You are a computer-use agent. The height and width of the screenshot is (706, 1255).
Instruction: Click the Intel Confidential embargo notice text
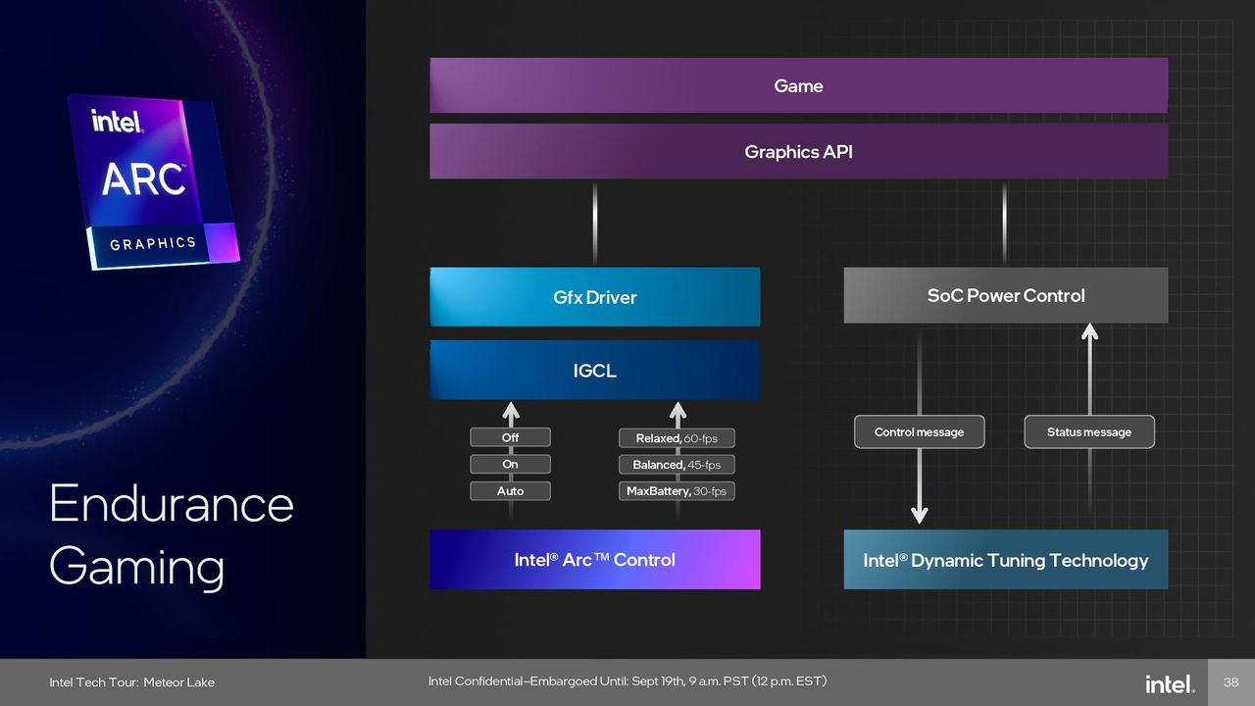coord(627,681)
